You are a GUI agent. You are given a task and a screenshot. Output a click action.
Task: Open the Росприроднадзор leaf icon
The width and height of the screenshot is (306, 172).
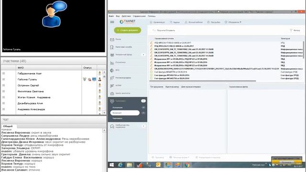pos(112,78)
